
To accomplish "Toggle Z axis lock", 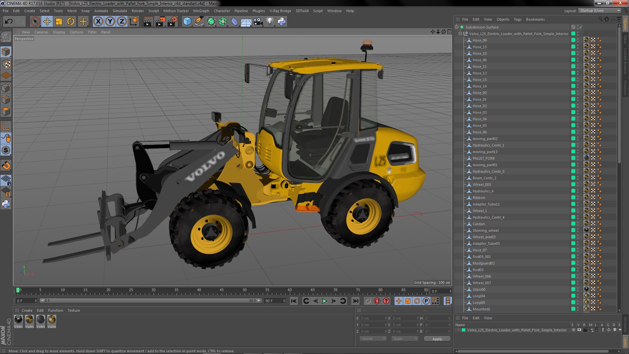I will tap(122, 22).
